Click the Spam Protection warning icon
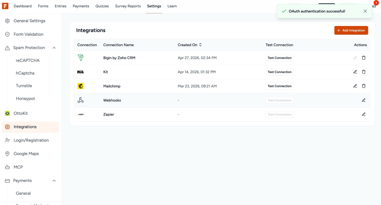The image size is (381, 205). coord(7,48)
